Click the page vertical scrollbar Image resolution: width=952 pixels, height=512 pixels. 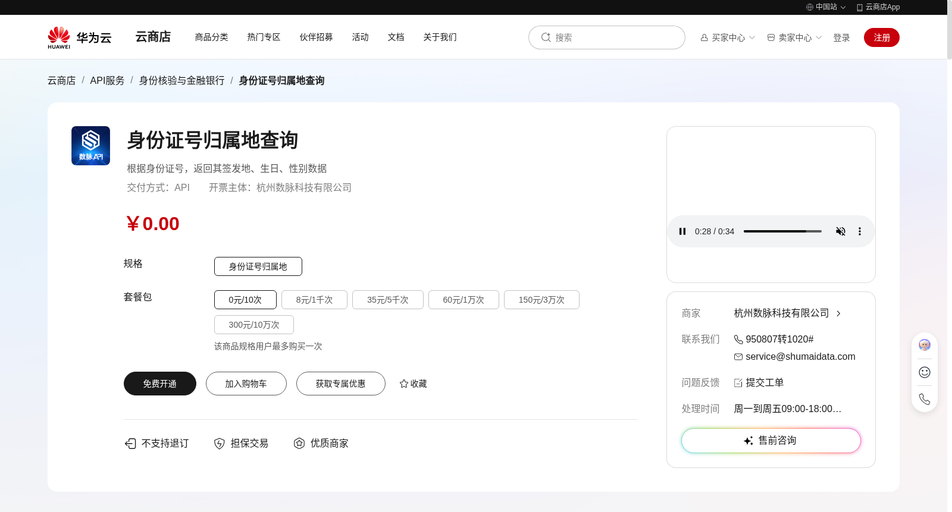(950, 30)
